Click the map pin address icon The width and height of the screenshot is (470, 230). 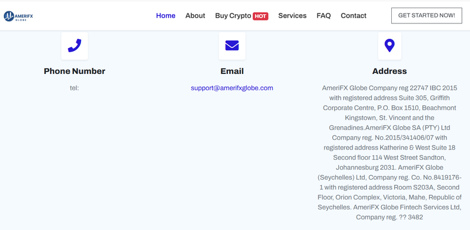coord(390,46)
